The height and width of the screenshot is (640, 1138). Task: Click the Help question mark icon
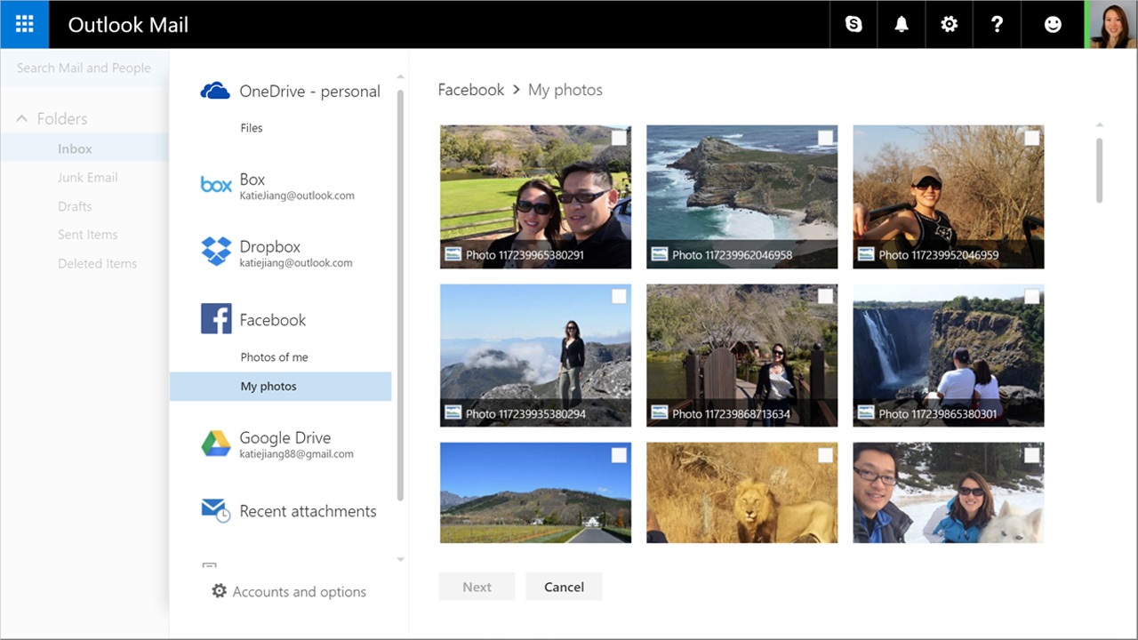click(x=997, y=24)
